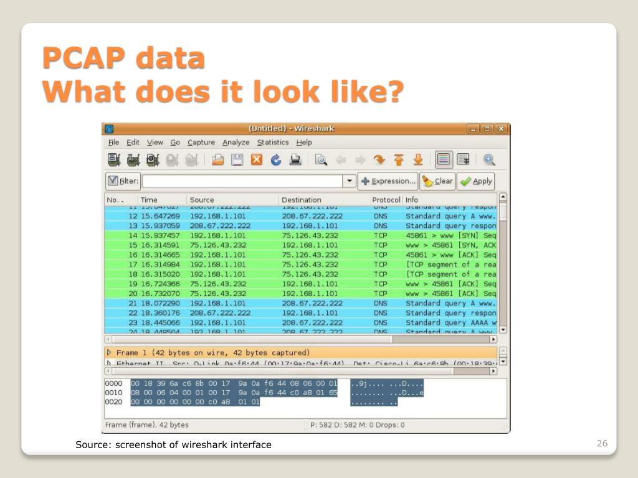The height and width of the screenshot is (478, 638).
Task: Clear the display filter
Action: (x=437, y=181)
